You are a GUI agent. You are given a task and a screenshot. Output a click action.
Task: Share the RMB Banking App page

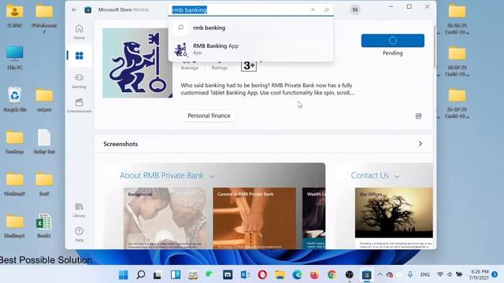tap(418, 116)
